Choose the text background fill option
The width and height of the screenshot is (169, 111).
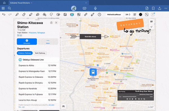tap(147, 15)
